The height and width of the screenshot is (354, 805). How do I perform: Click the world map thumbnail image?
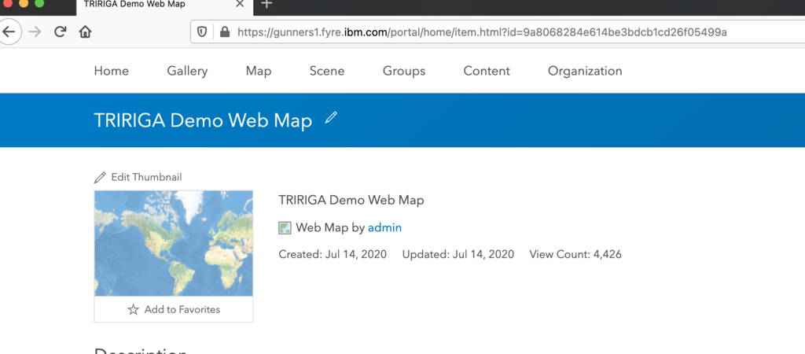click(174, 244)
